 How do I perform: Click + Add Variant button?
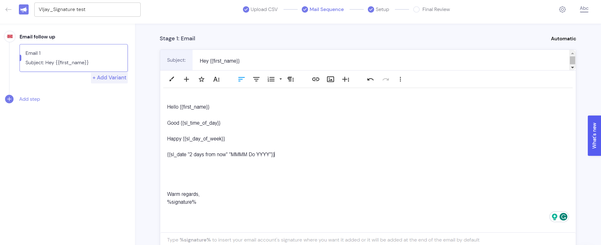(x=109, y=77)
